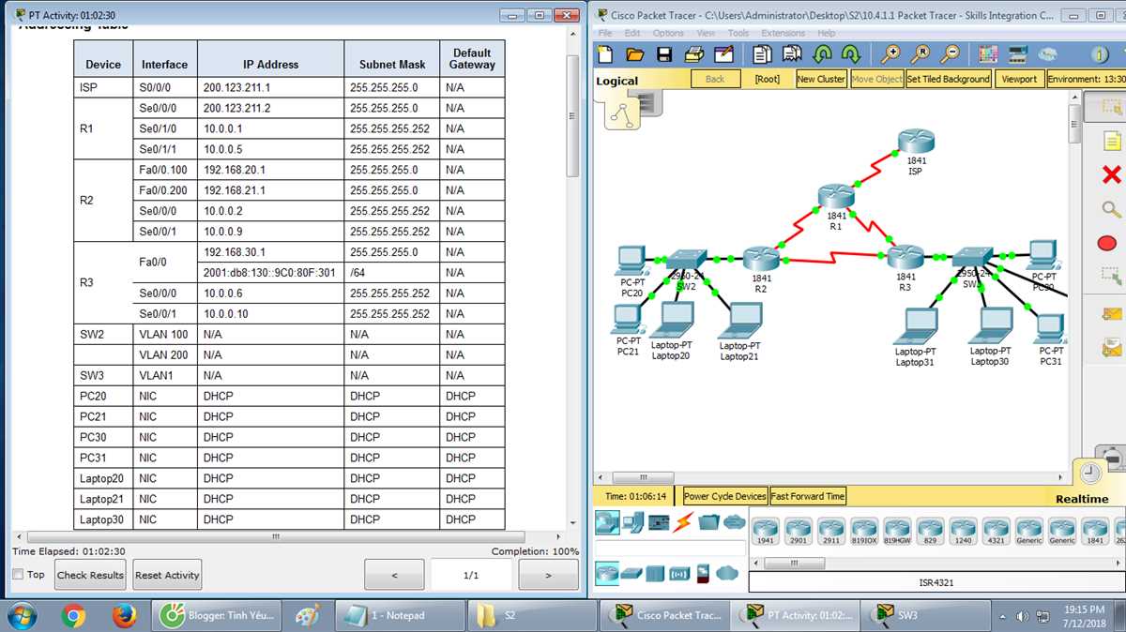This screenshot has height=632, width=1126.
Task: Select PC20 in the topology
Action: coord(632,260)
